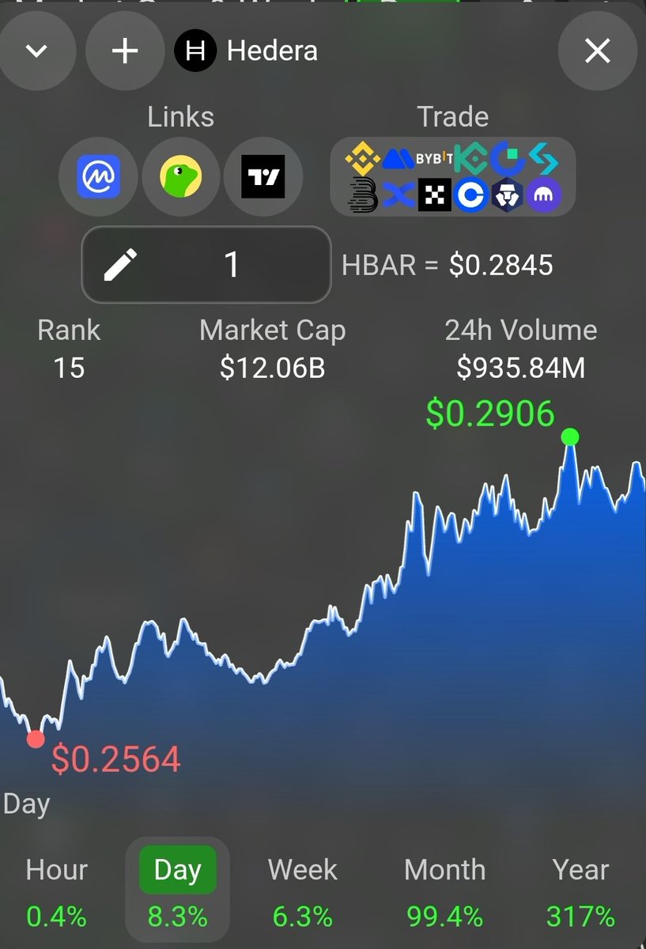Screen dimensions: 646x949
Task: Tap the green high-price marker on chart
Action: click(569, 437)
